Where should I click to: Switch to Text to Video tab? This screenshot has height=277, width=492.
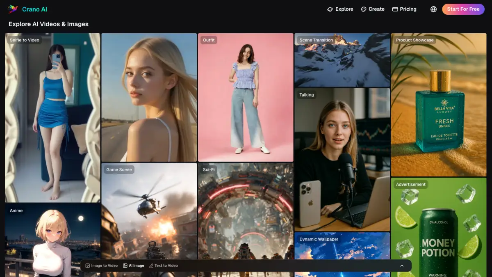[x=163, y=266]
